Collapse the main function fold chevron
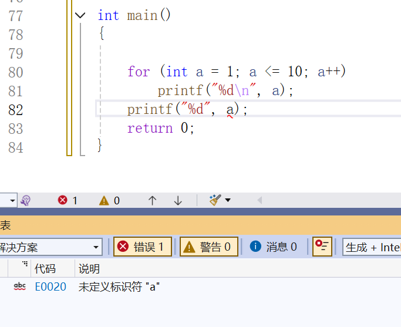The image size is (401, 327). point(80,15)
